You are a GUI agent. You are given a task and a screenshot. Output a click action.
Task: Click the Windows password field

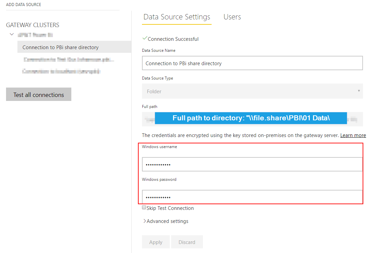[x=252, y=197]
